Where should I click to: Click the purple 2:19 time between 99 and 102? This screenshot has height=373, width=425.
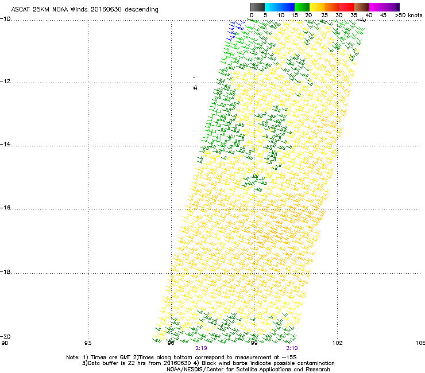pos(292,348)
